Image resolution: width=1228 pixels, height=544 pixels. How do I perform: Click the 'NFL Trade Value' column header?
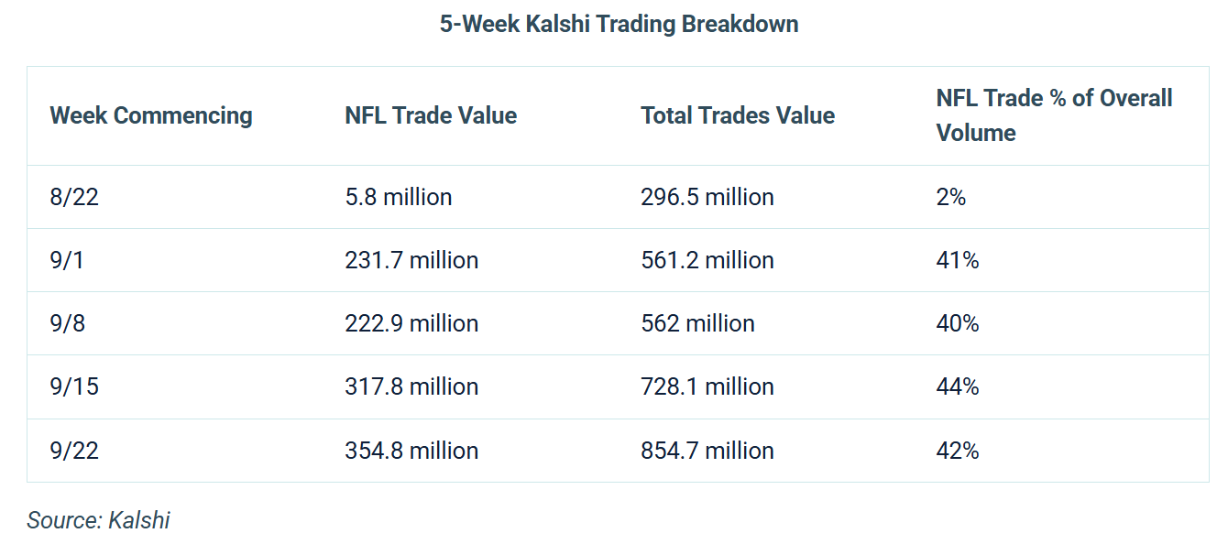431,115
